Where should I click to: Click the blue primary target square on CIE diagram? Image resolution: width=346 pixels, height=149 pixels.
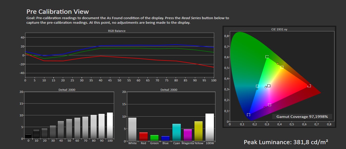(x=248, y=115)
